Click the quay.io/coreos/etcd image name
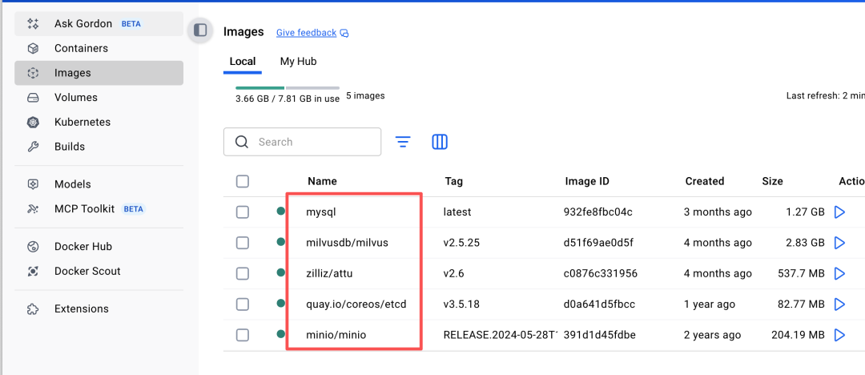The width and height of the screenshot is (865, 375). [x=356, y=304]
